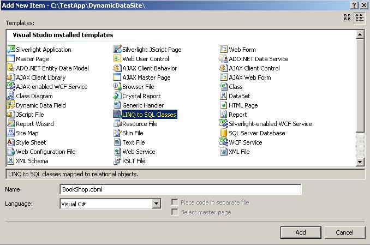This screenshot has height=245, width=370.
Task: Switch to small icons view
Action: (x=360, y=17)
